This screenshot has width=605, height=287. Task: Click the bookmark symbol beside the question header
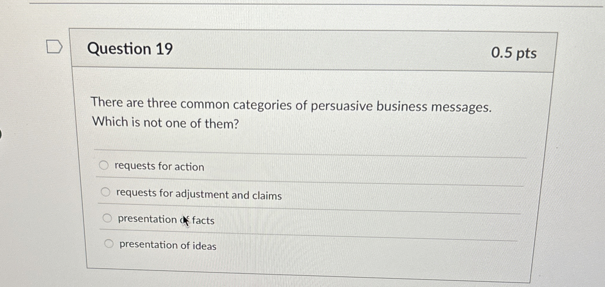coord(55,46)
